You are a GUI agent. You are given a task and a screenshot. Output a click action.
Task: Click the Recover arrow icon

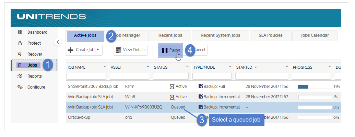click(x=20, y=54)
